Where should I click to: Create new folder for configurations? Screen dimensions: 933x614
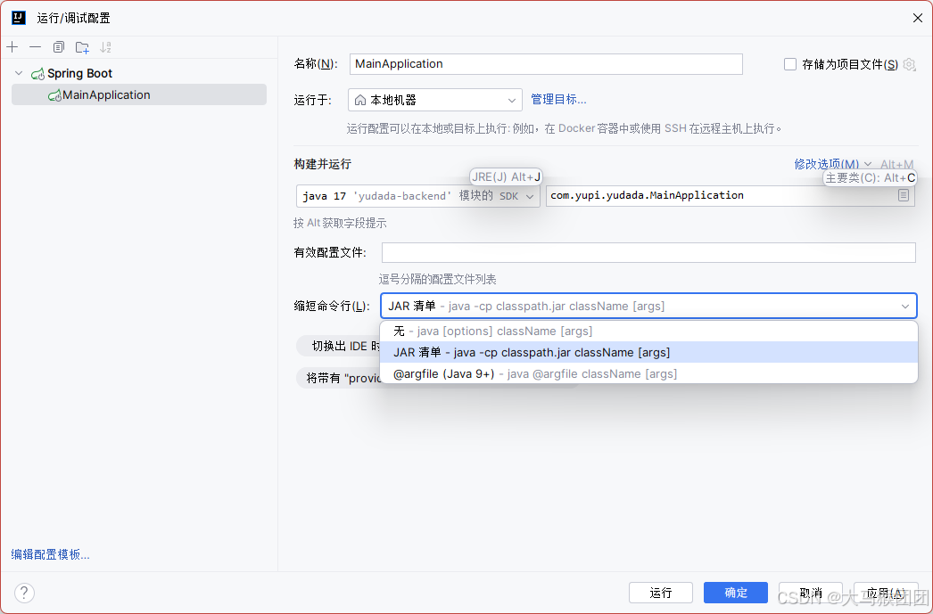tap(82, 47)
